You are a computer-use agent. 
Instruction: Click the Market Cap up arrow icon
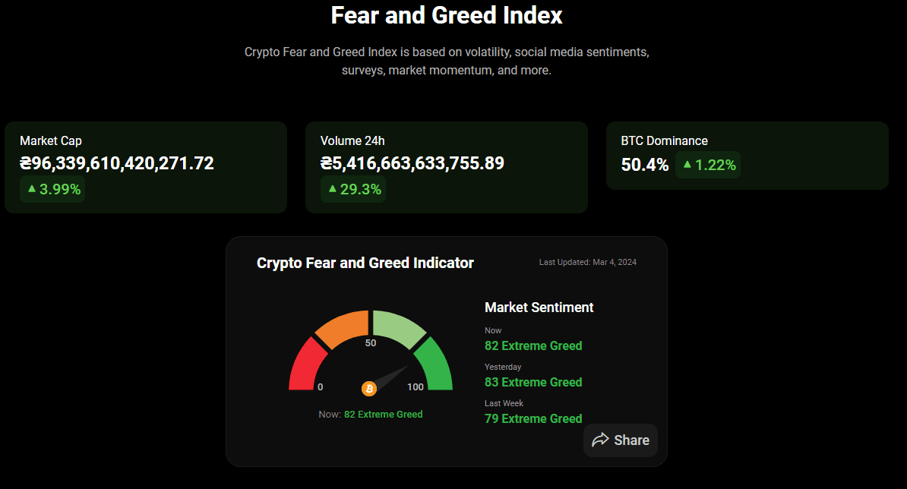tap(32, 188)
